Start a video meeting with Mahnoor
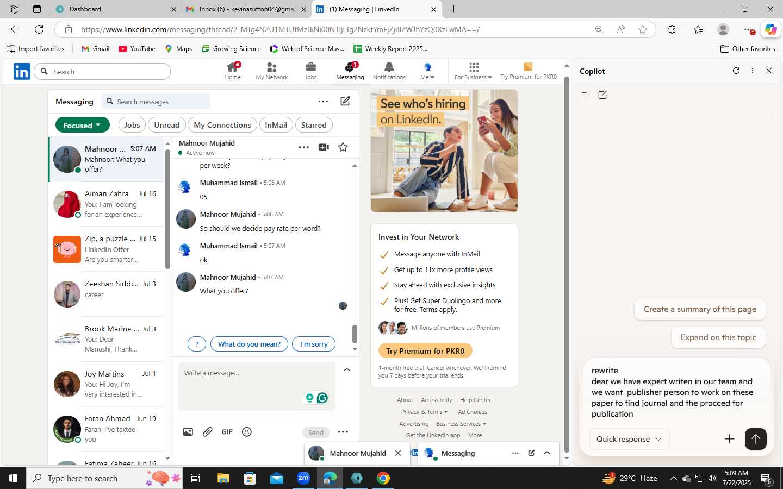 (324, 147)
